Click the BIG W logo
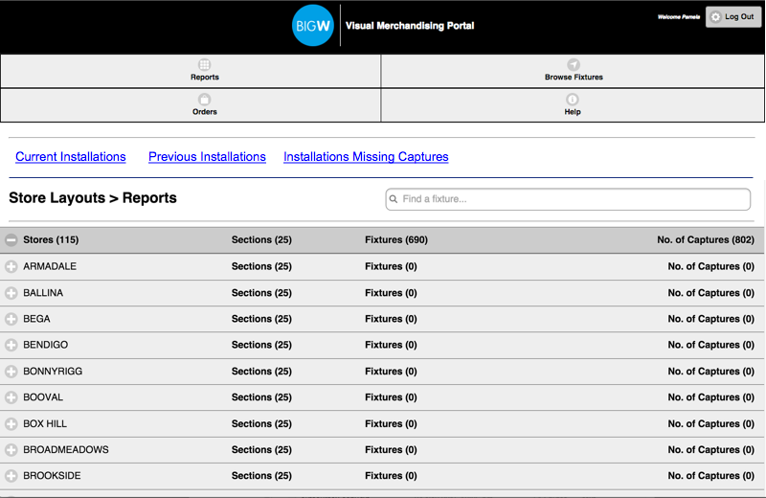766x498 pixels. 313,26
